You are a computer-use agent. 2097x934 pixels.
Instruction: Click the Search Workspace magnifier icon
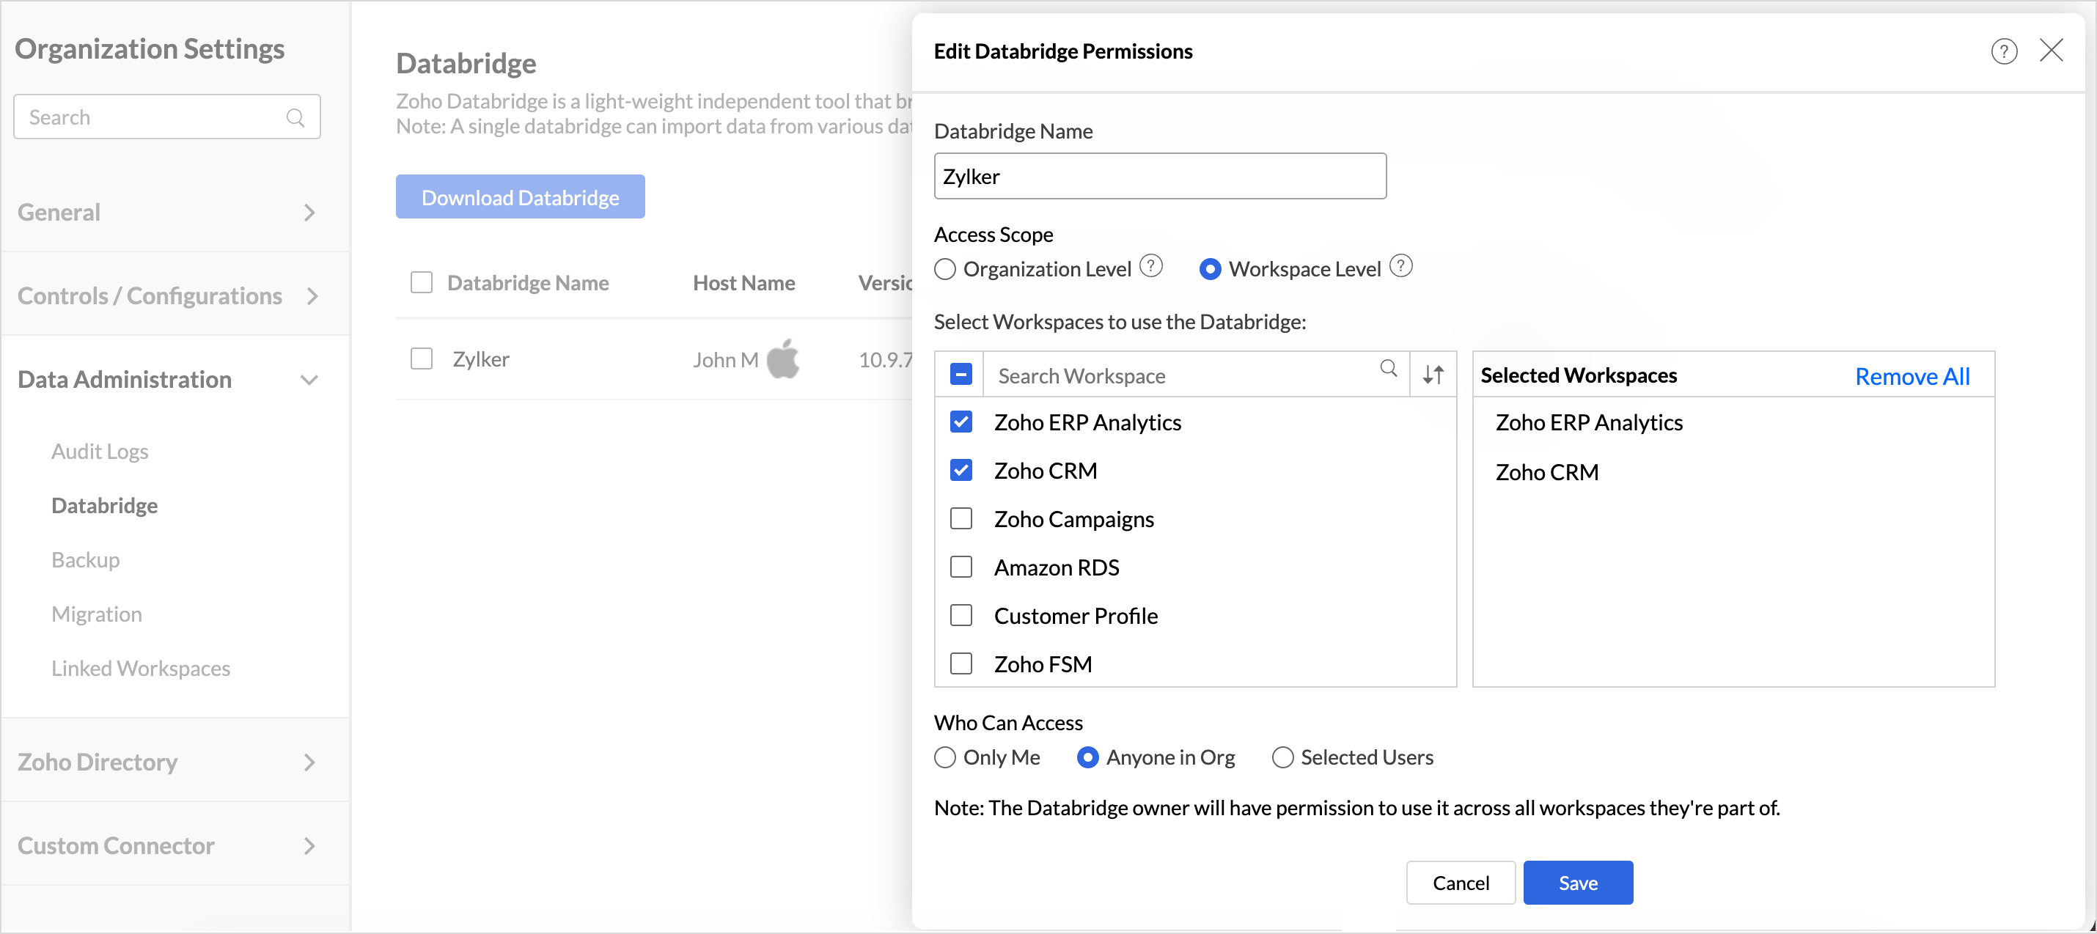point(1388,369)
